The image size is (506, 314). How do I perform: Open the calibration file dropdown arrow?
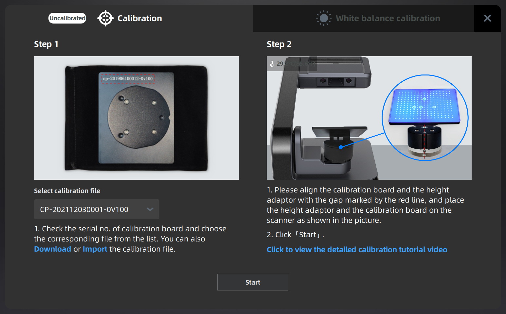pos(150,209)
